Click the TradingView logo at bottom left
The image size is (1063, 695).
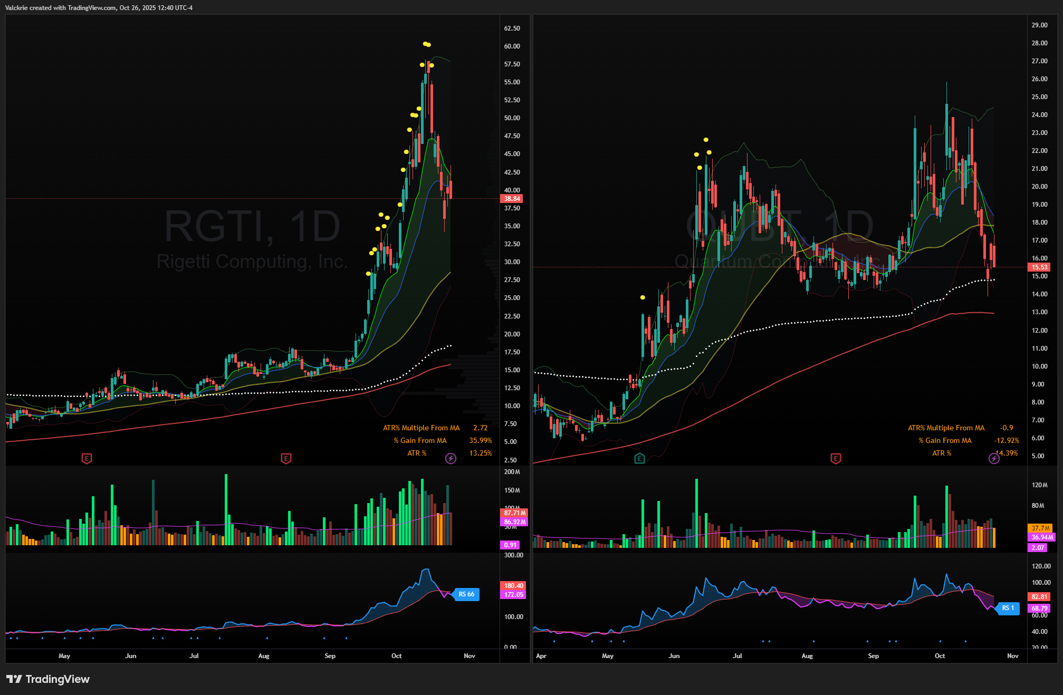[x=48, y=679]
